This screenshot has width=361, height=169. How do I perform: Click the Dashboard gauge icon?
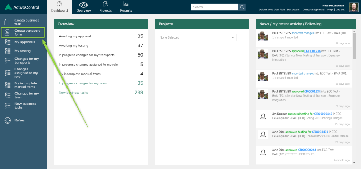(x=60, y=4)
